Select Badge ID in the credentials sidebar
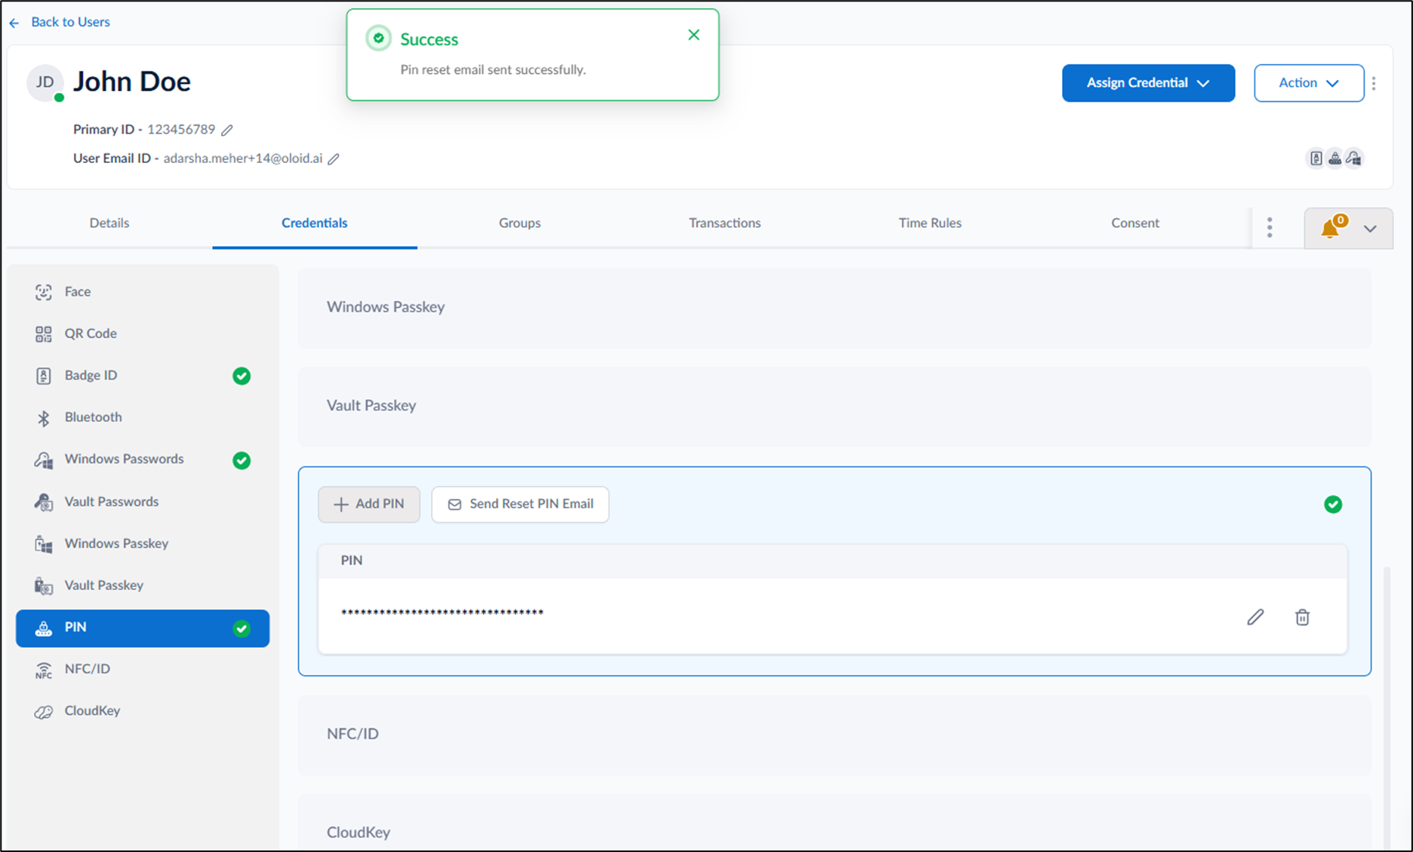1413x852 pixels. point(143,375)
